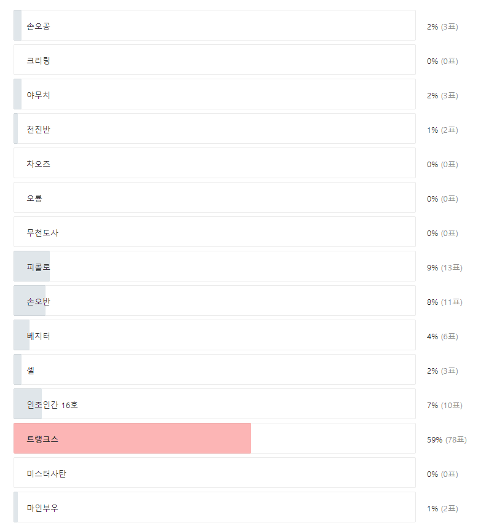494x531 pixels.
Task: Choose the 미스터사탄 poll option
Action: point(214,473)
